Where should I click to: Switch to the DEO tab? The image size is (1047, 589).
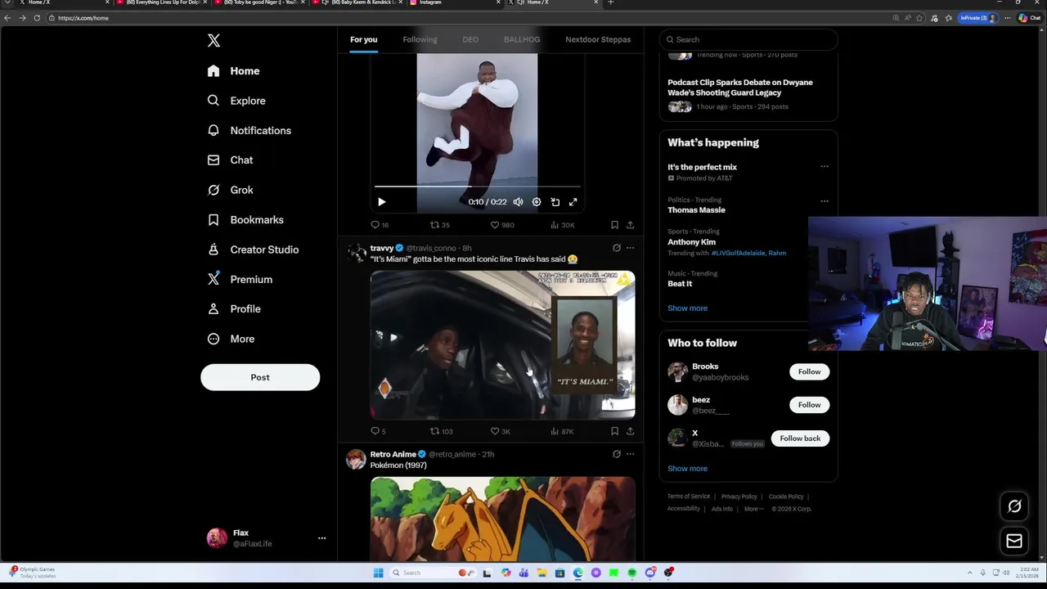470,39
